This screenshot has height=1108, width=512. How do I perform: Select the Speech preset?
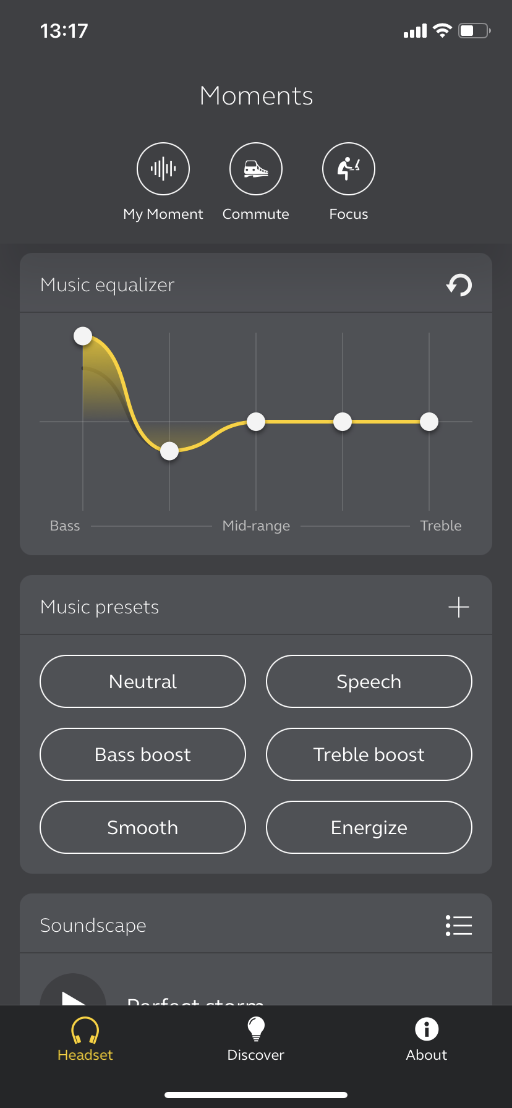click(369, 681)
